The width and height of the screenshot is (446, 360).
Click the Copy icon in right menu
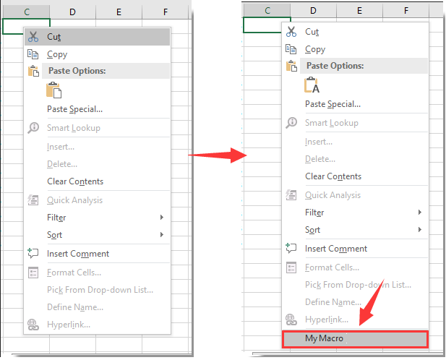click(x=291, y=49)
